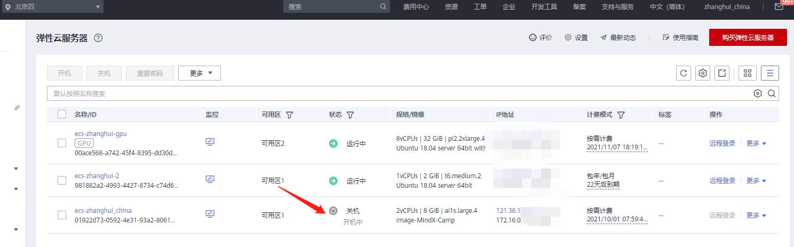Open monitoring for ecs-zhanghui-gpu
794x247 pixels.
coord(210,142)
